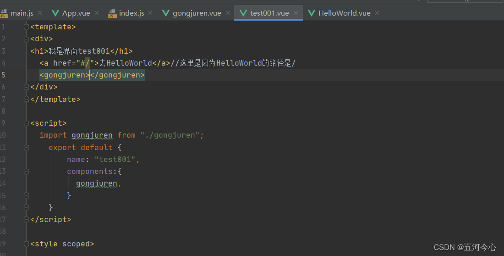The image size is (504, 256).
Task: Open the App.vue editor tab
Action: pyautogui.click(x=76, y=13)
